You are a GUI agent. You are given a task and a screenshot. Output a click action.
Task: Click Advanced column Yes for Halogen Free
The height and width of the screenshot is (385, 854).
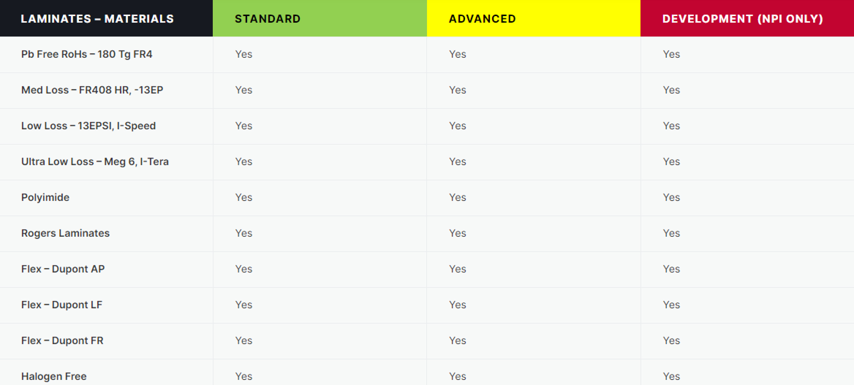click(457, 376)
